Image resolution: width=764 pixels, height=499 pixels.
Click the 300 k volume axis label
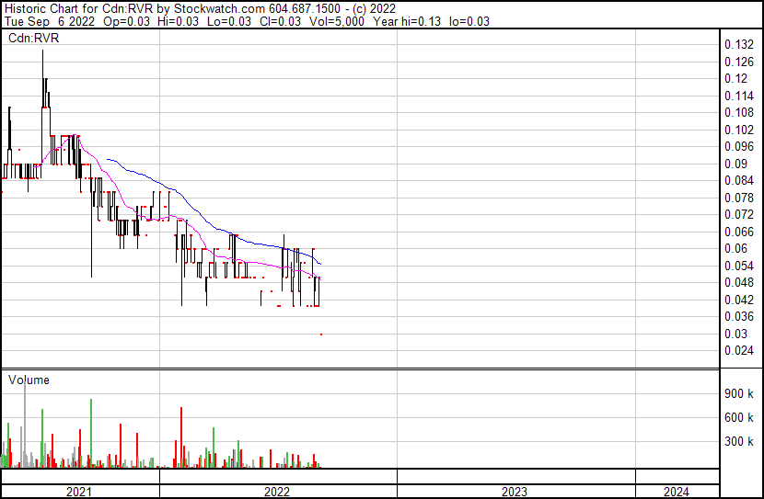(739, 441)
